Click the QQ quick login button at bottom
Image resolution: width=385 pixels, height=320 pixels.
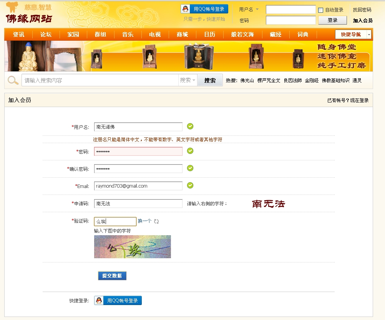tap(118, 301)
